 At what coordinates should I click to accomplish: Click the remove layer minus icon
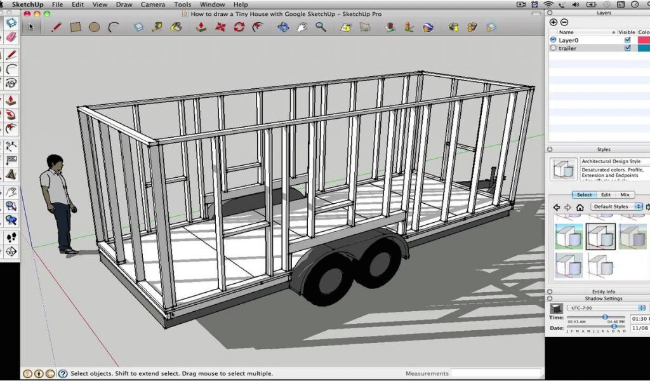[x=564, y=22]
